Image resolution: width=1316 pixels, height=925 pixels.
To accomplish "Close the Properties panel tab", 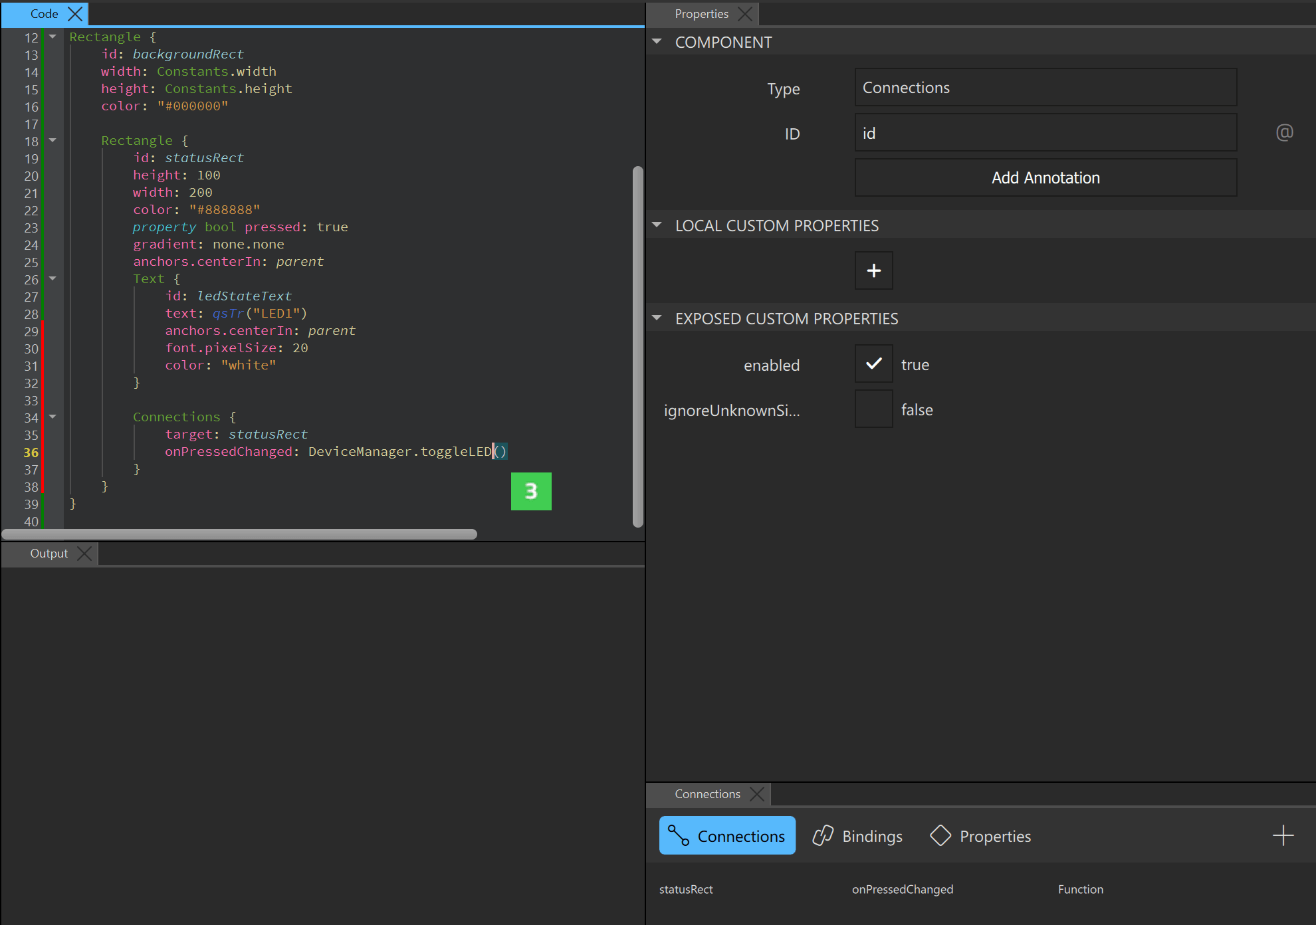I will point(745,14).
